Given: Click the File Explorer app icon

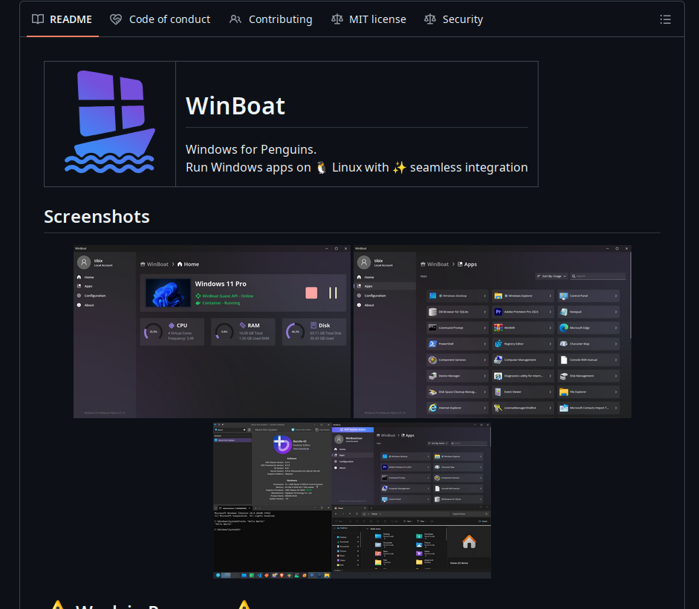Looking at the screenshot, I should [564, 392].
